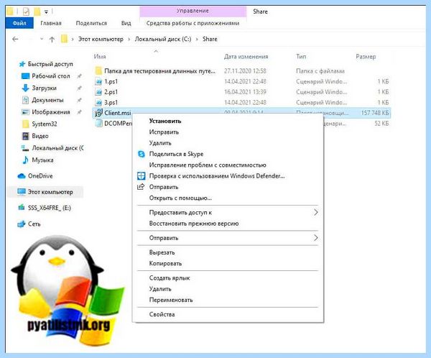
Task: Choose Вырезать in context menu
Action: (x=162, y=252)
